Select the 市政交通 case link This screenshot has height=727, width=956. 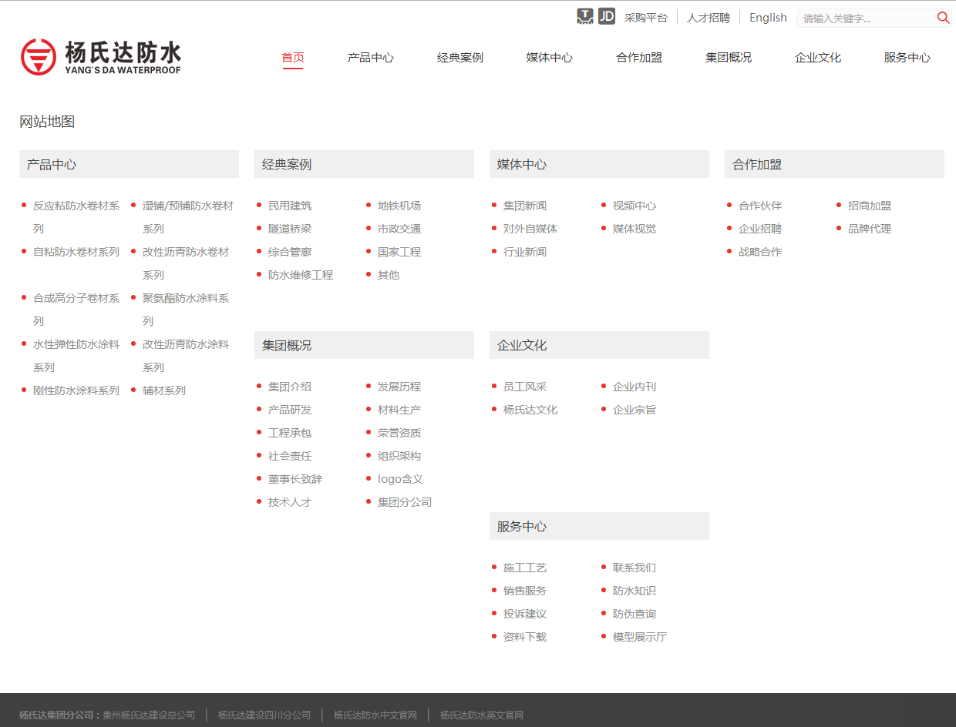pyautogui.click(x=399, y=229)
